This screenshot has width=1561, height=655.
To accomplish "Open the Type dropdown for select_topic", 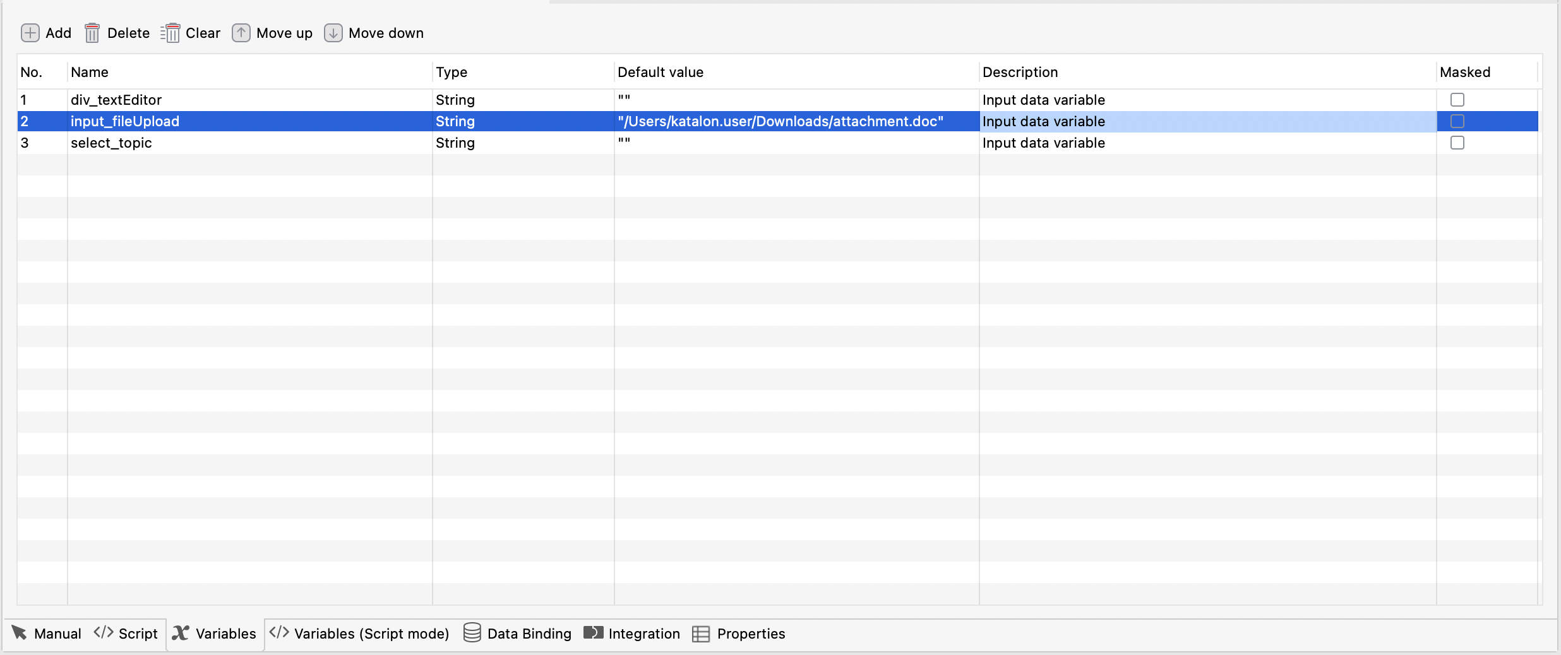I will point(521,143).
